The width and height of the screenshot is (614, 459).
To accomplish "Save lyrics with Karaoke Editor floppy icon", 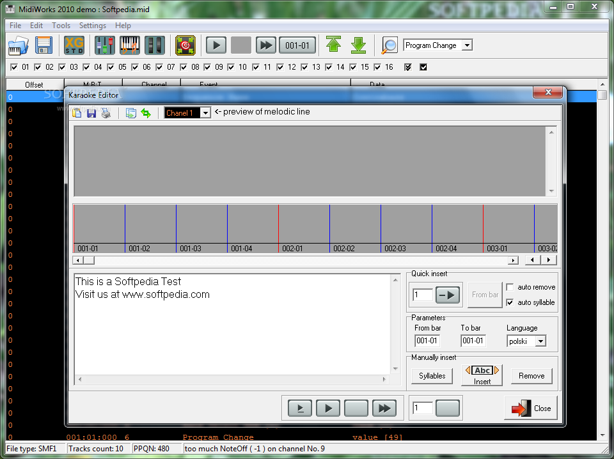I will [x=91, y=113].
